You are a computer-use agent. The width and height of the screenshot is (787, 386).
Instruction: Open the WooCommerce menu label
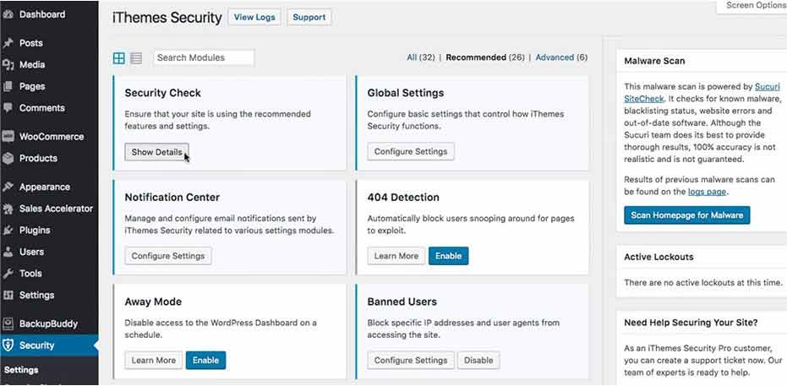tap(52, 136)
